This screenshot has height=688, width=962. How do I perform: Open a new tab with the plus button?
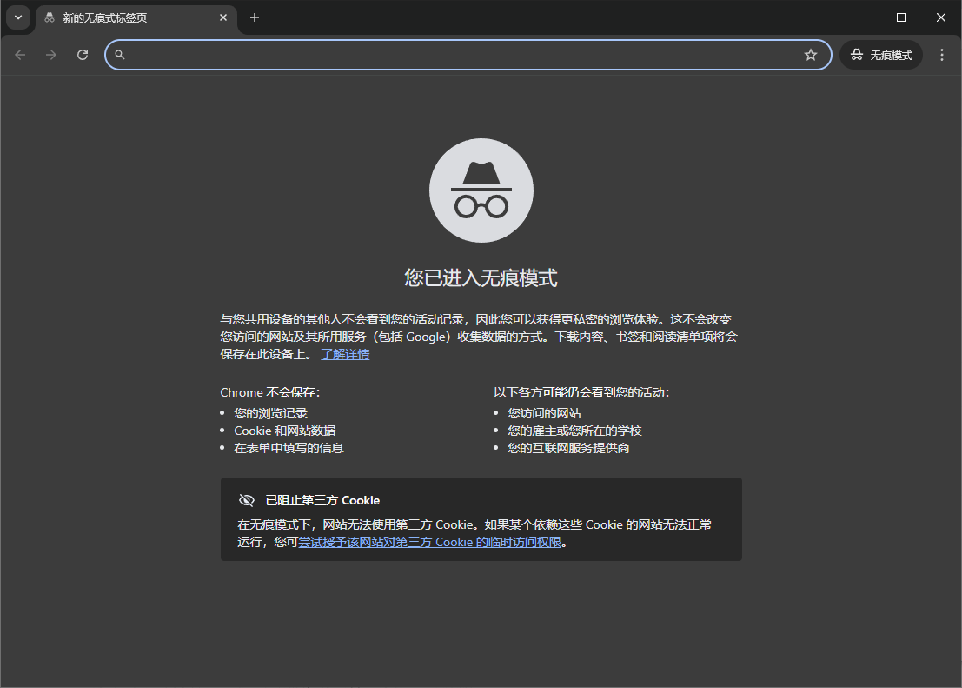click(254, 17)
